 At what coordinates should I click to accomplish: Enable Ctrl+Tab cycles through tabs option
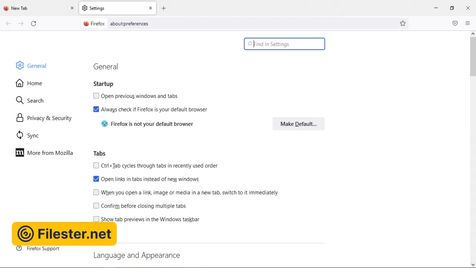click(96, 166)
